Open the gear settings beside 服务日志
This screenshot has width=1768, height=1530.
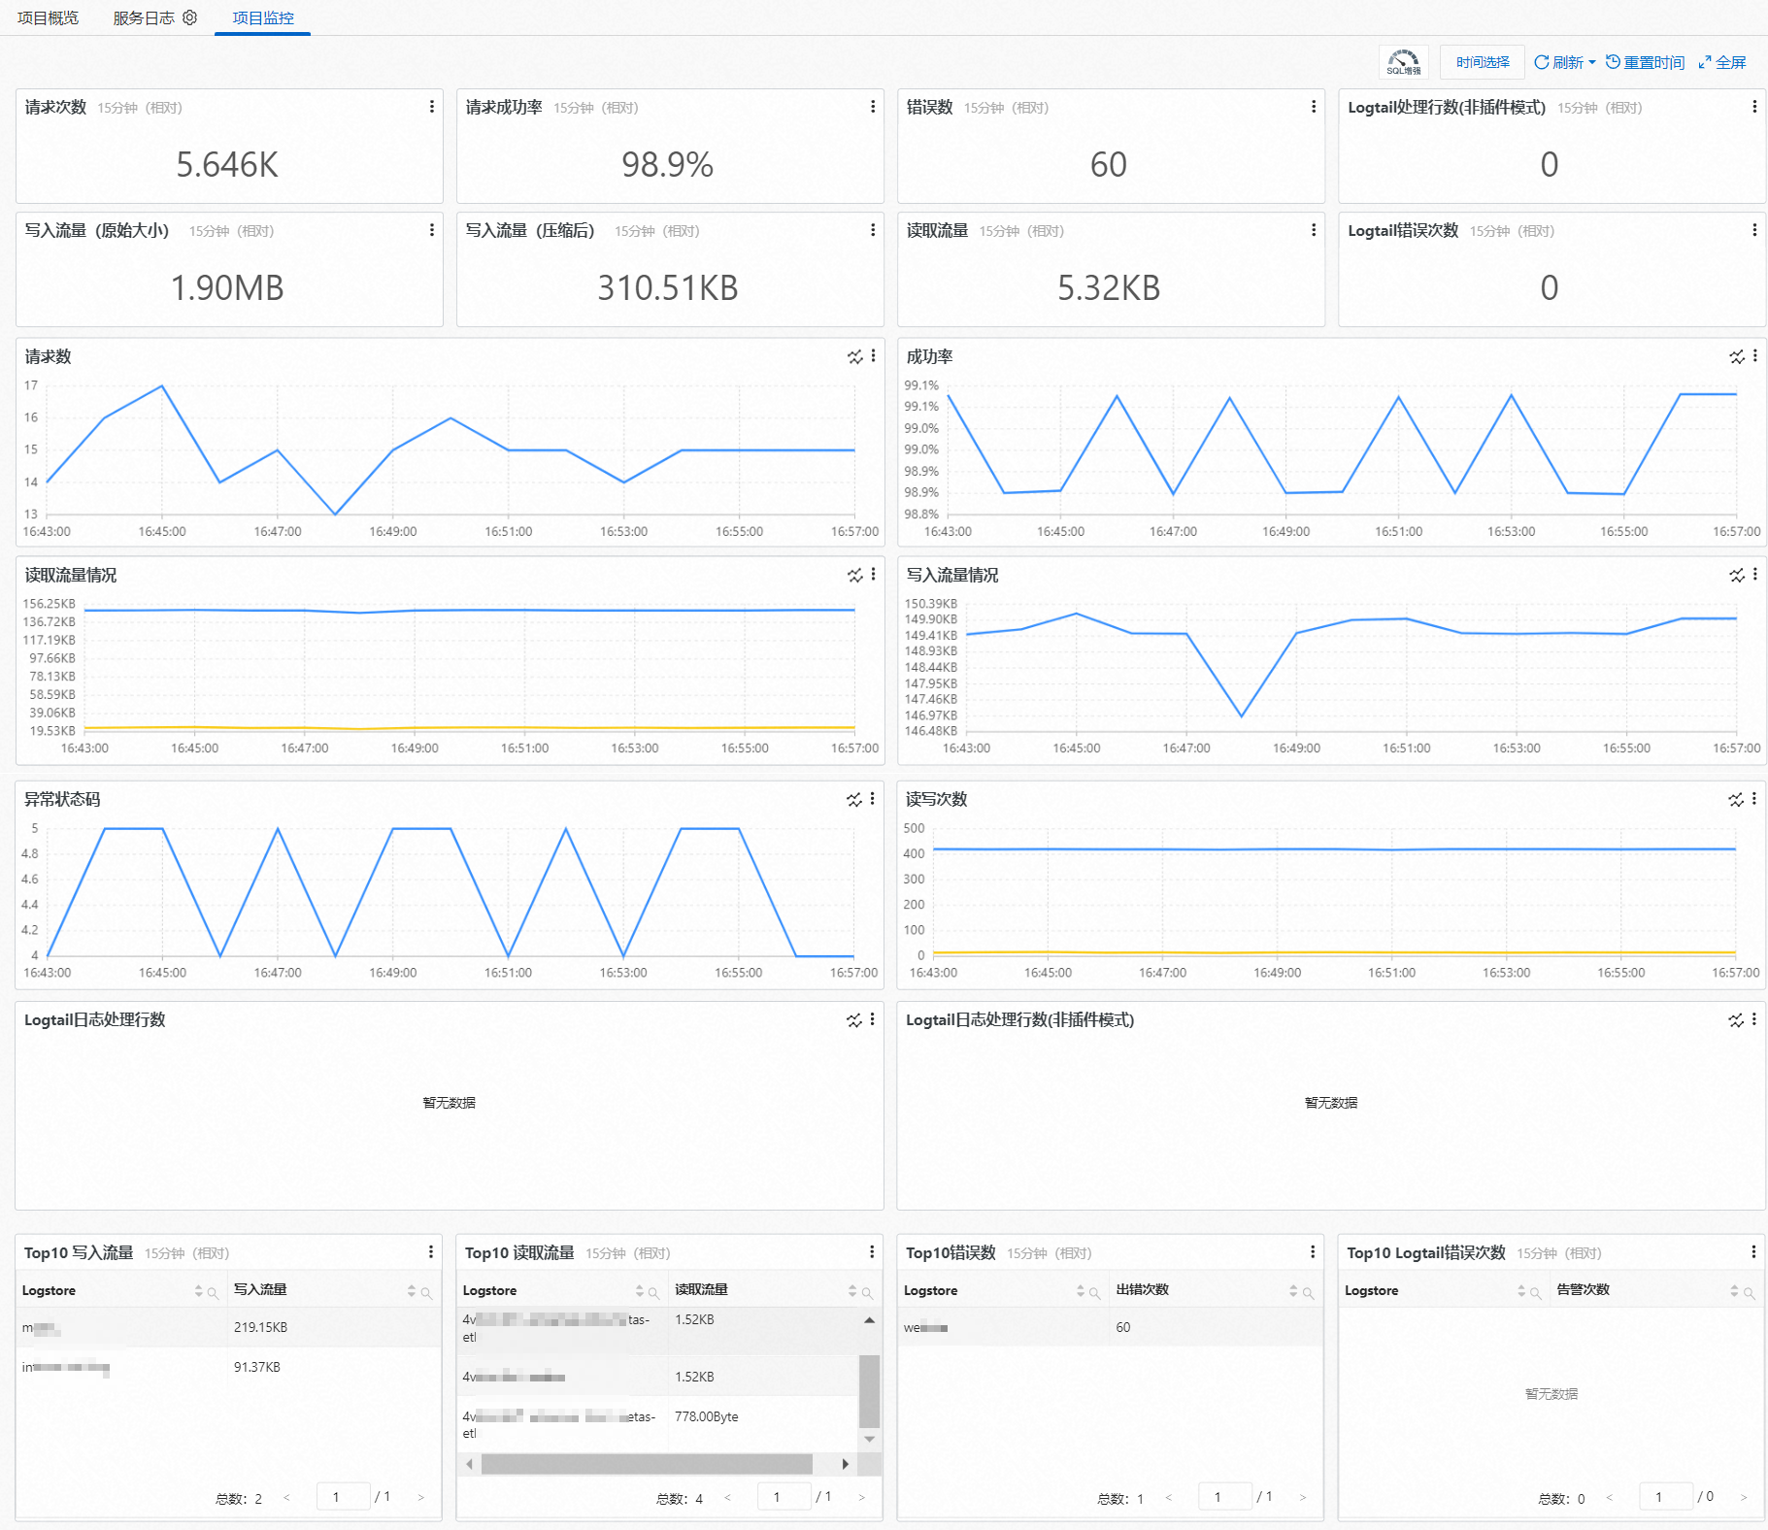click(190, 17)
